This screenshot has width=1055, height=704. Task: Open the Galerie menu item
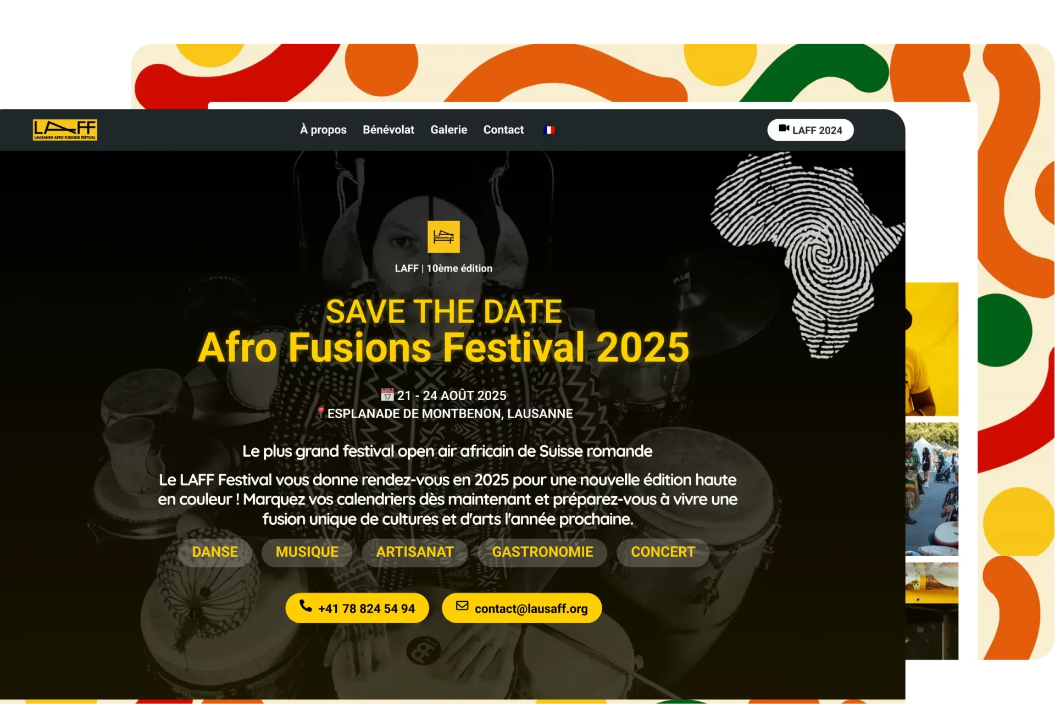tap(448, 130)
